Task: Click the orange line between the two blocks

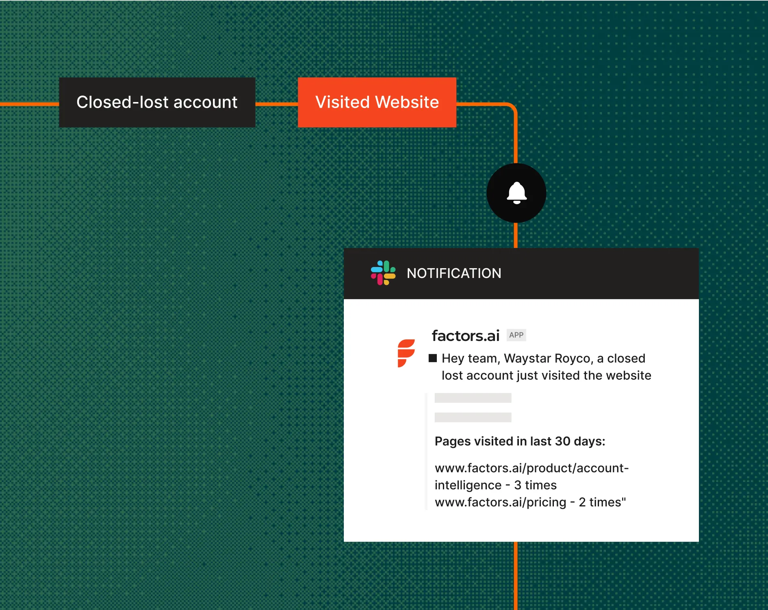Action: coord(277,104)
